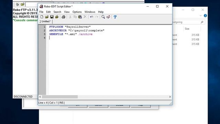Click the disconnect icon in Robo-FTP toolbar
Viewport: 220px width, 124px height.
[18, 4]
